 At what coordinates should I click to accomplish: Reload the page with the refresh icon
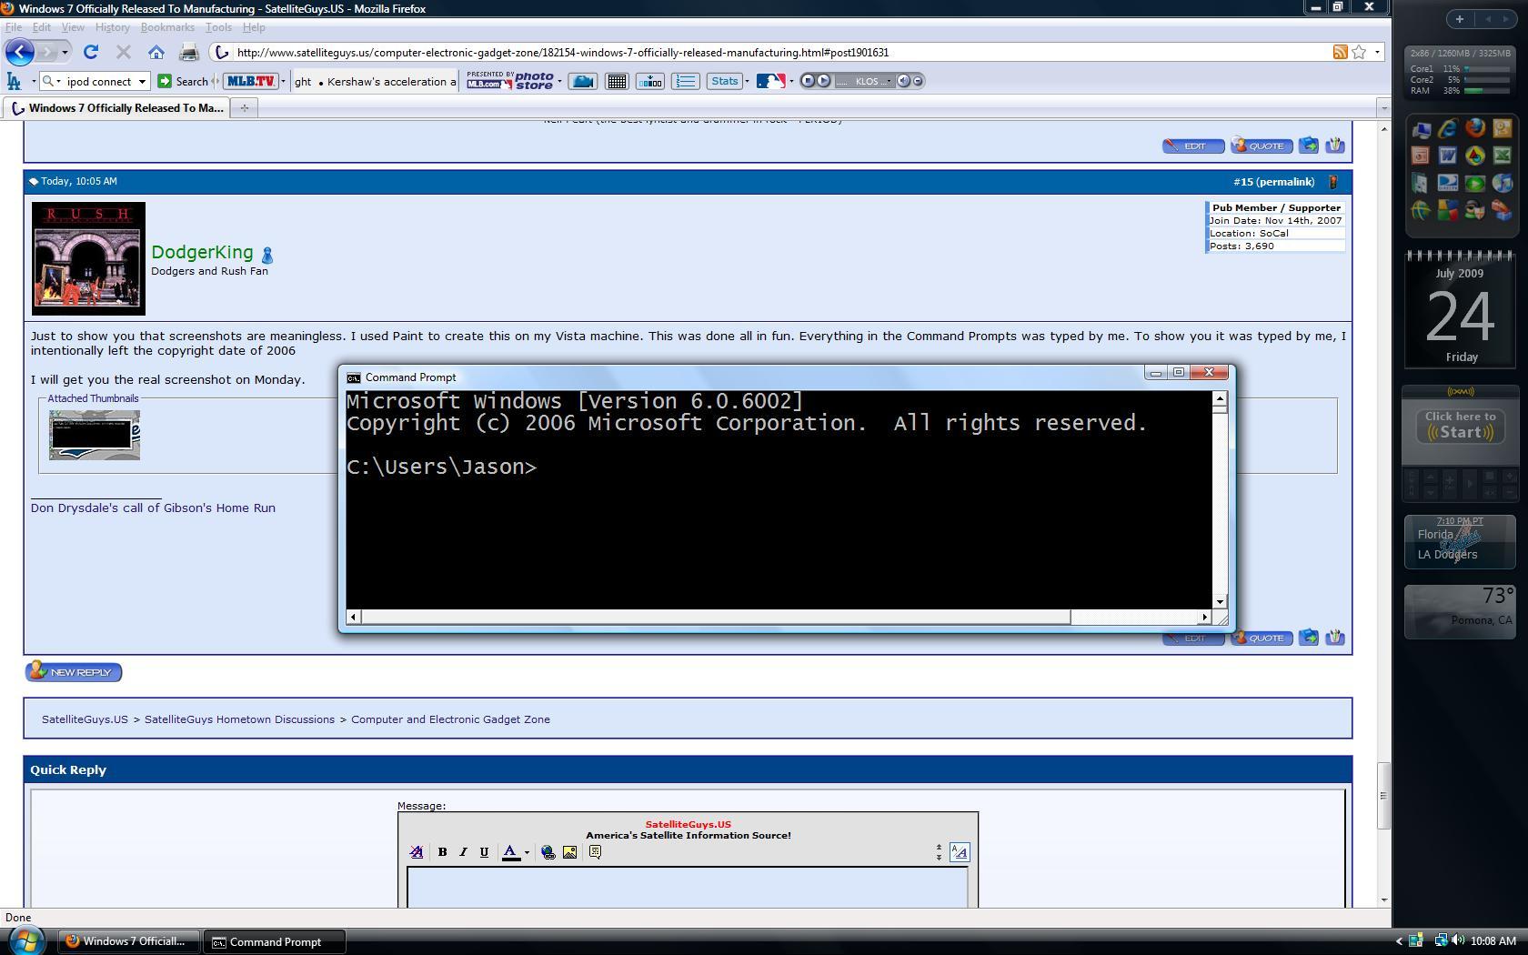91,52
